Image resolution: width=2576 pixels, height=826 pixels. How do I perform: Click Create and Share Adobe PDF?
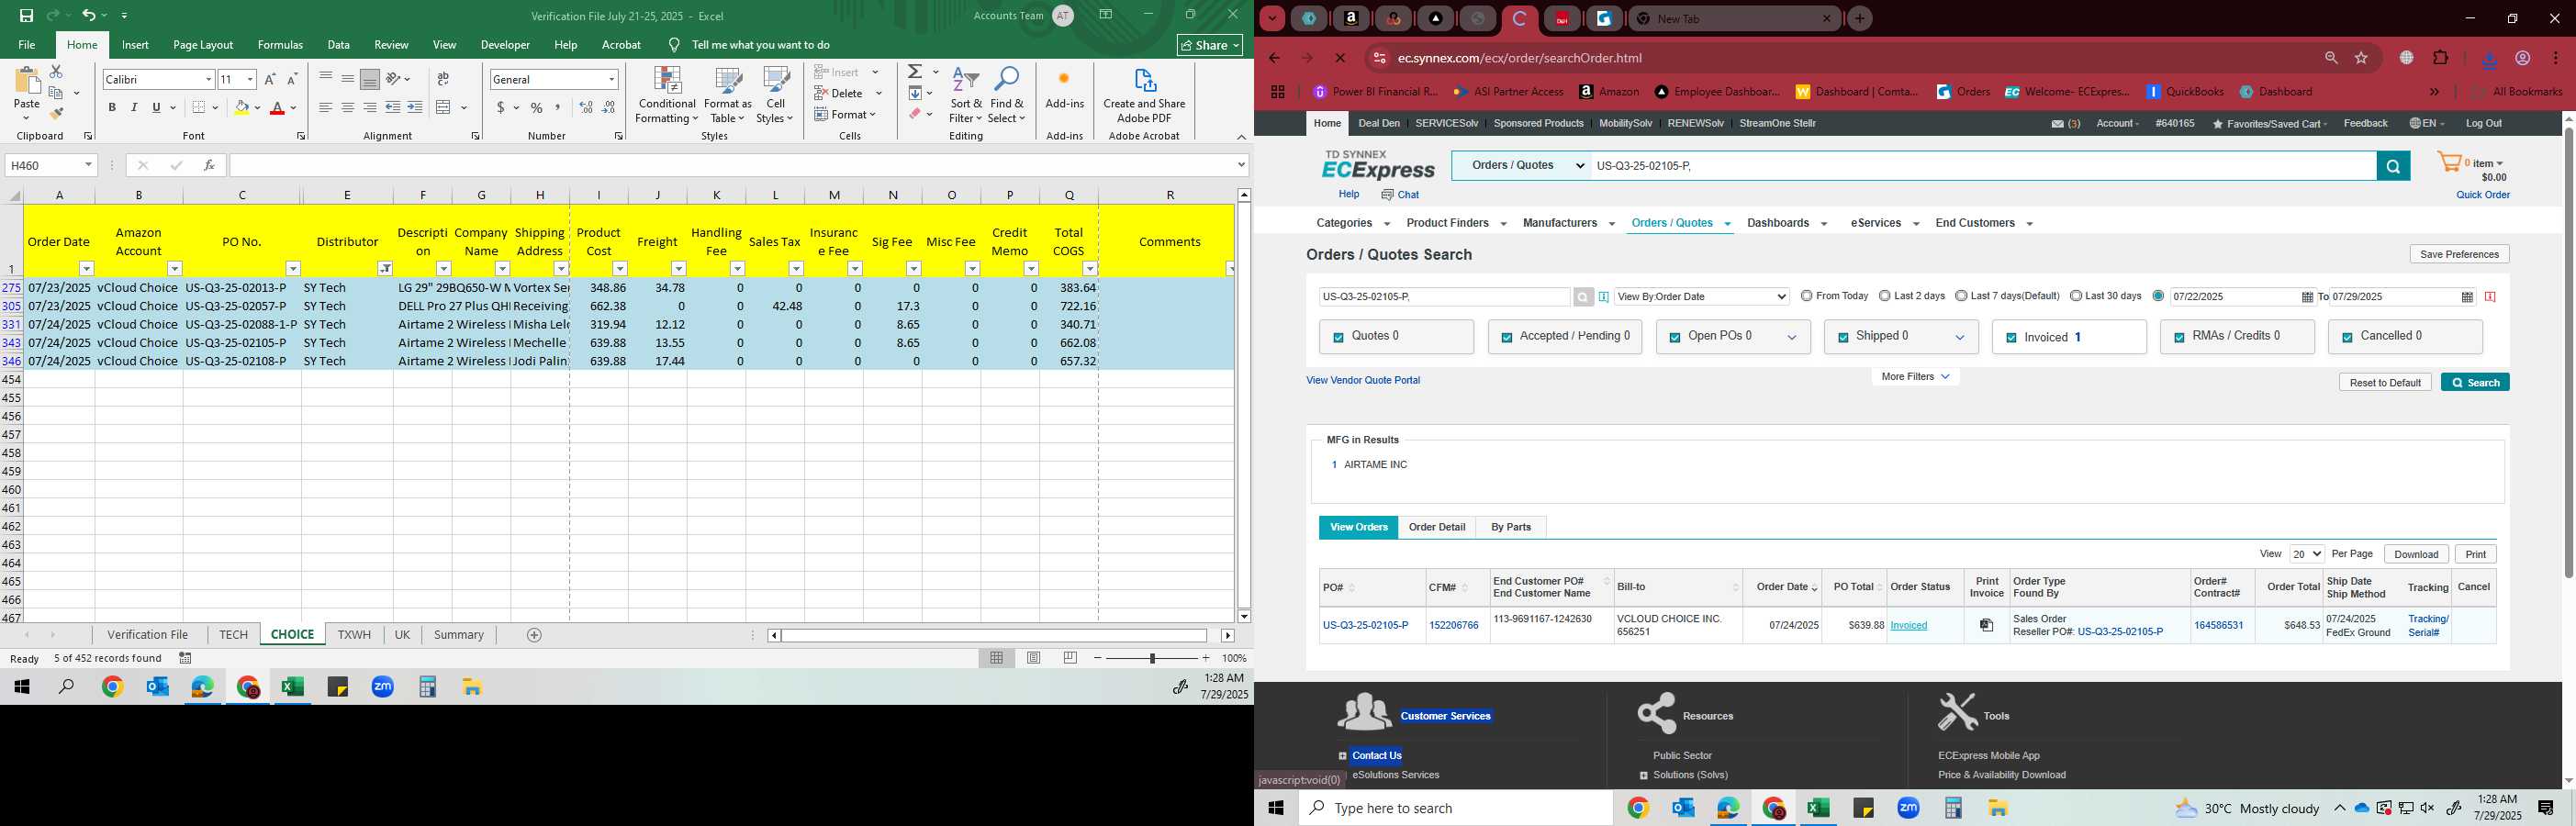[x=1144, y=95]
